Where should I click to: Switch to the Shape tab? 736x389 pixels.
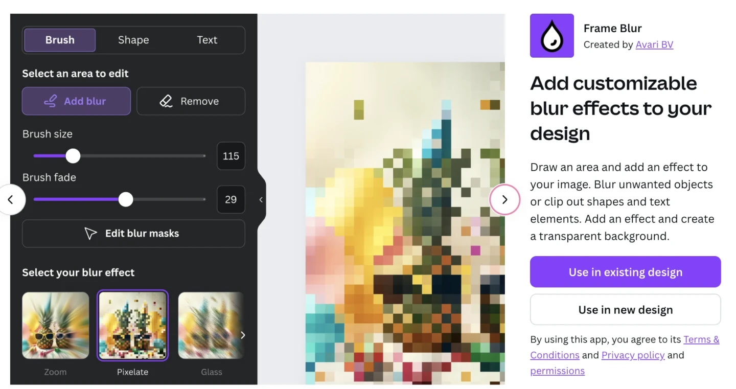[x=133, y=40]
